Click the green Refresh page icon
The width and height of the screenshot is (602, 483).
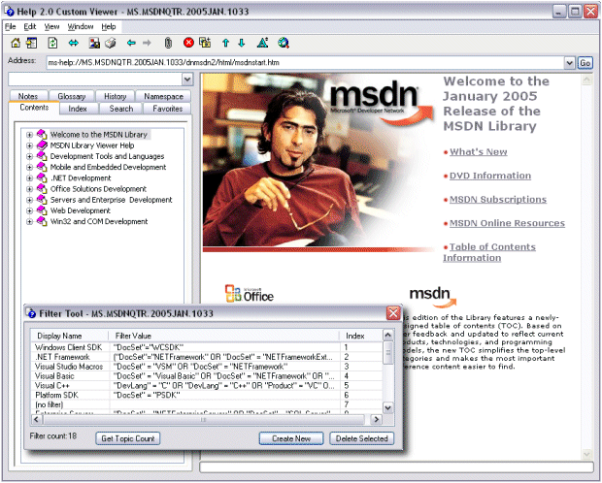coord(51,44)
